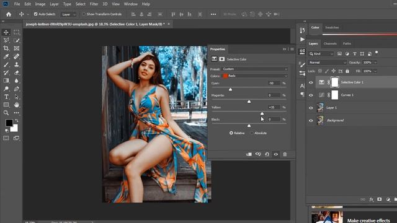Image resolution: width=397 pixels, height=223 pixels.
Task: Select the Pen tool
Action: (x=17, y=89)
